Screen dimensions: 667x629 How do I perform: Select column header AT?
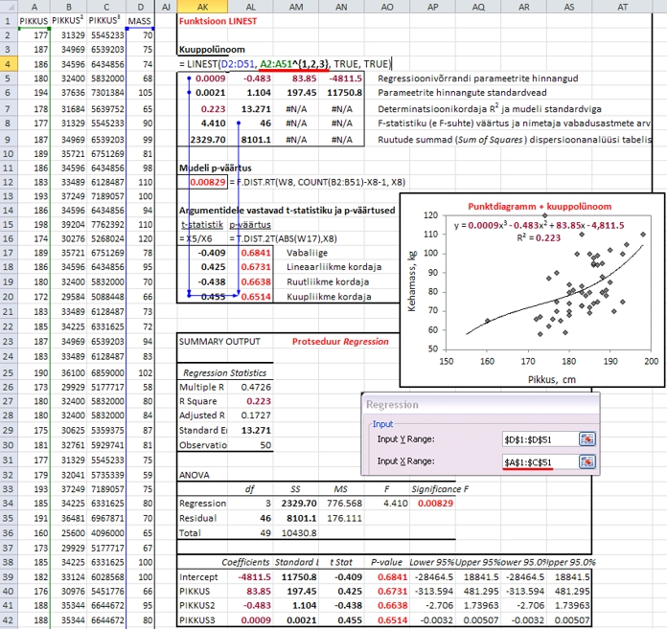tap(622, 7)
